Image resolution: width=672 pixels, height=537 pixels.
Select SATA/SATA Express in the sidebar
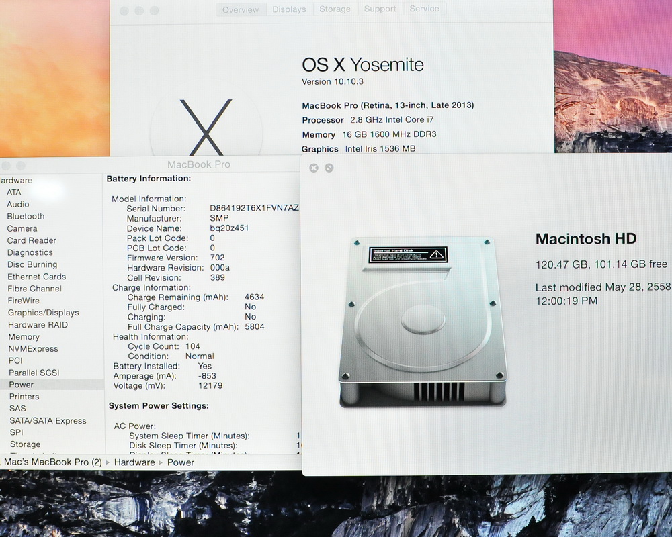tap(48, 420)
